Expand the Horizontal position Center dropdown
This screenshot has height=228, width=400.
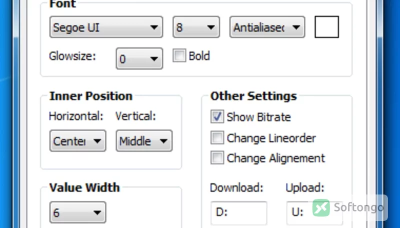coord(78,141)
